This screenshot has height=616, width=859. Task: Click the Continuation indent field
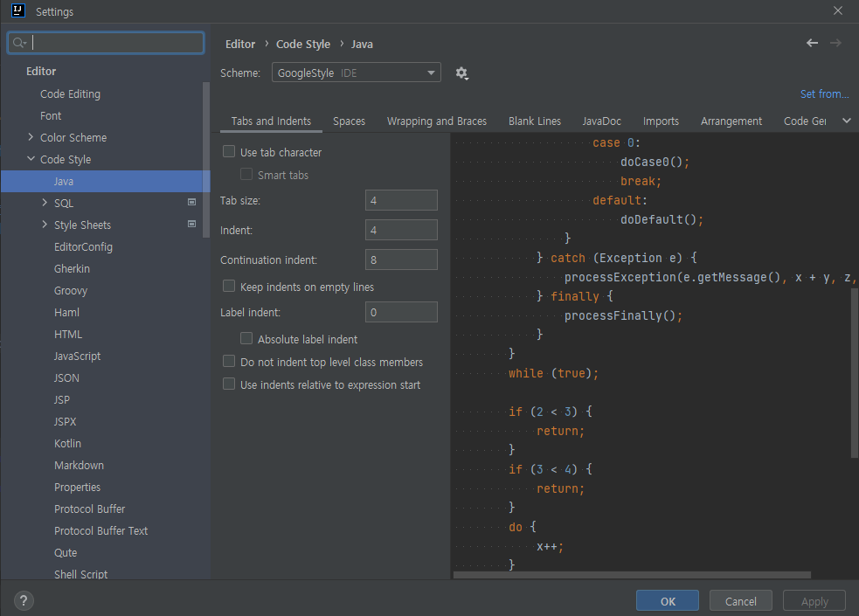pyautogui.click(x=401, y=260)
